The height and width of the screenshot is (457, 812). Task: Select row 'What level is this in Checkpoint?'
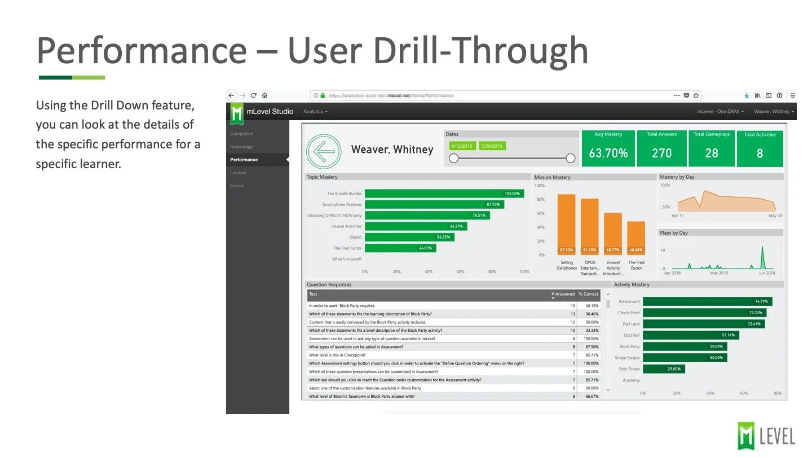454,355
